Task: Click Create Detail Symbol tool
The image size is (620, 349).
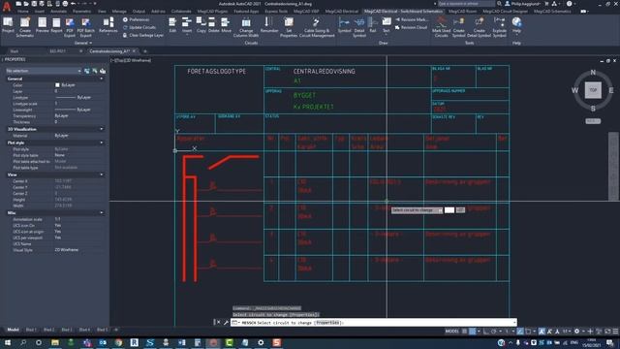Action: tap(479, 27)
